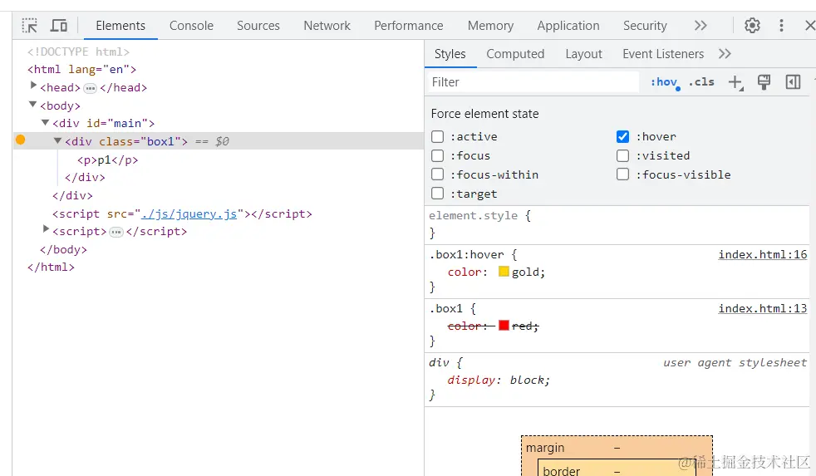Select the Event Listeners sub-tab
Image resolution: width=816 pixels, height=476 pixels.
pos(663,54)
